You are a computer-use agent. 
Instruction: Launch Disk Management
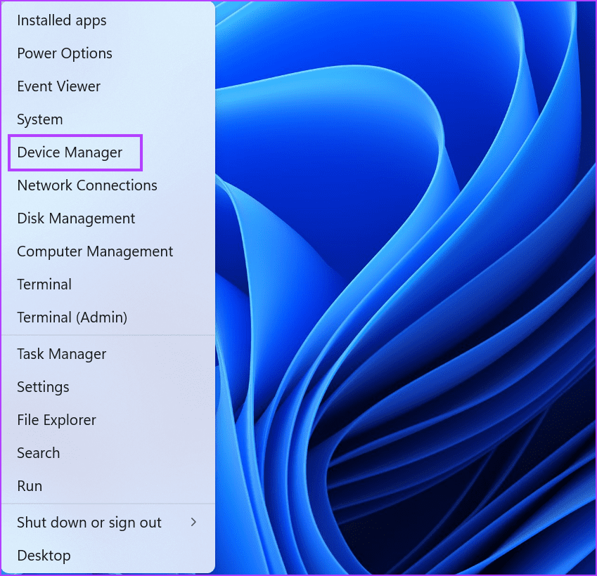(76, 218)
